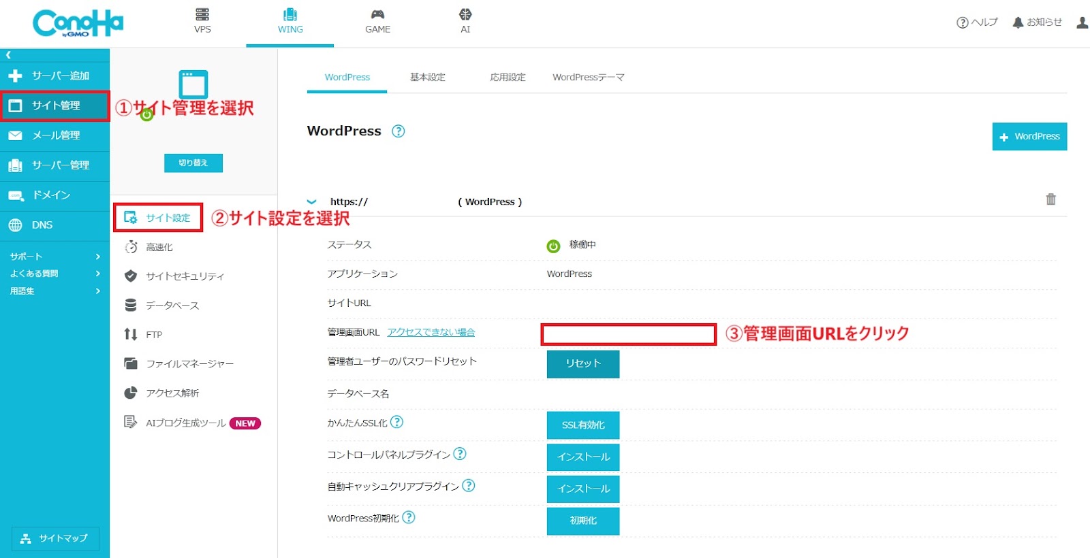Click the サイトマップ button
This screenshot has width=1090, height=558.
coord(55,538)
